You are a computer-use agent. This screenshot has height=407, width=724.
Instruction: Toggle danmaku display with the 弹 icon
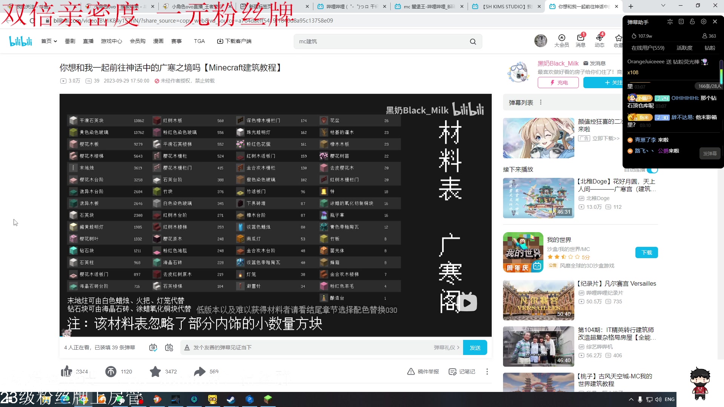tap(153, 347)
